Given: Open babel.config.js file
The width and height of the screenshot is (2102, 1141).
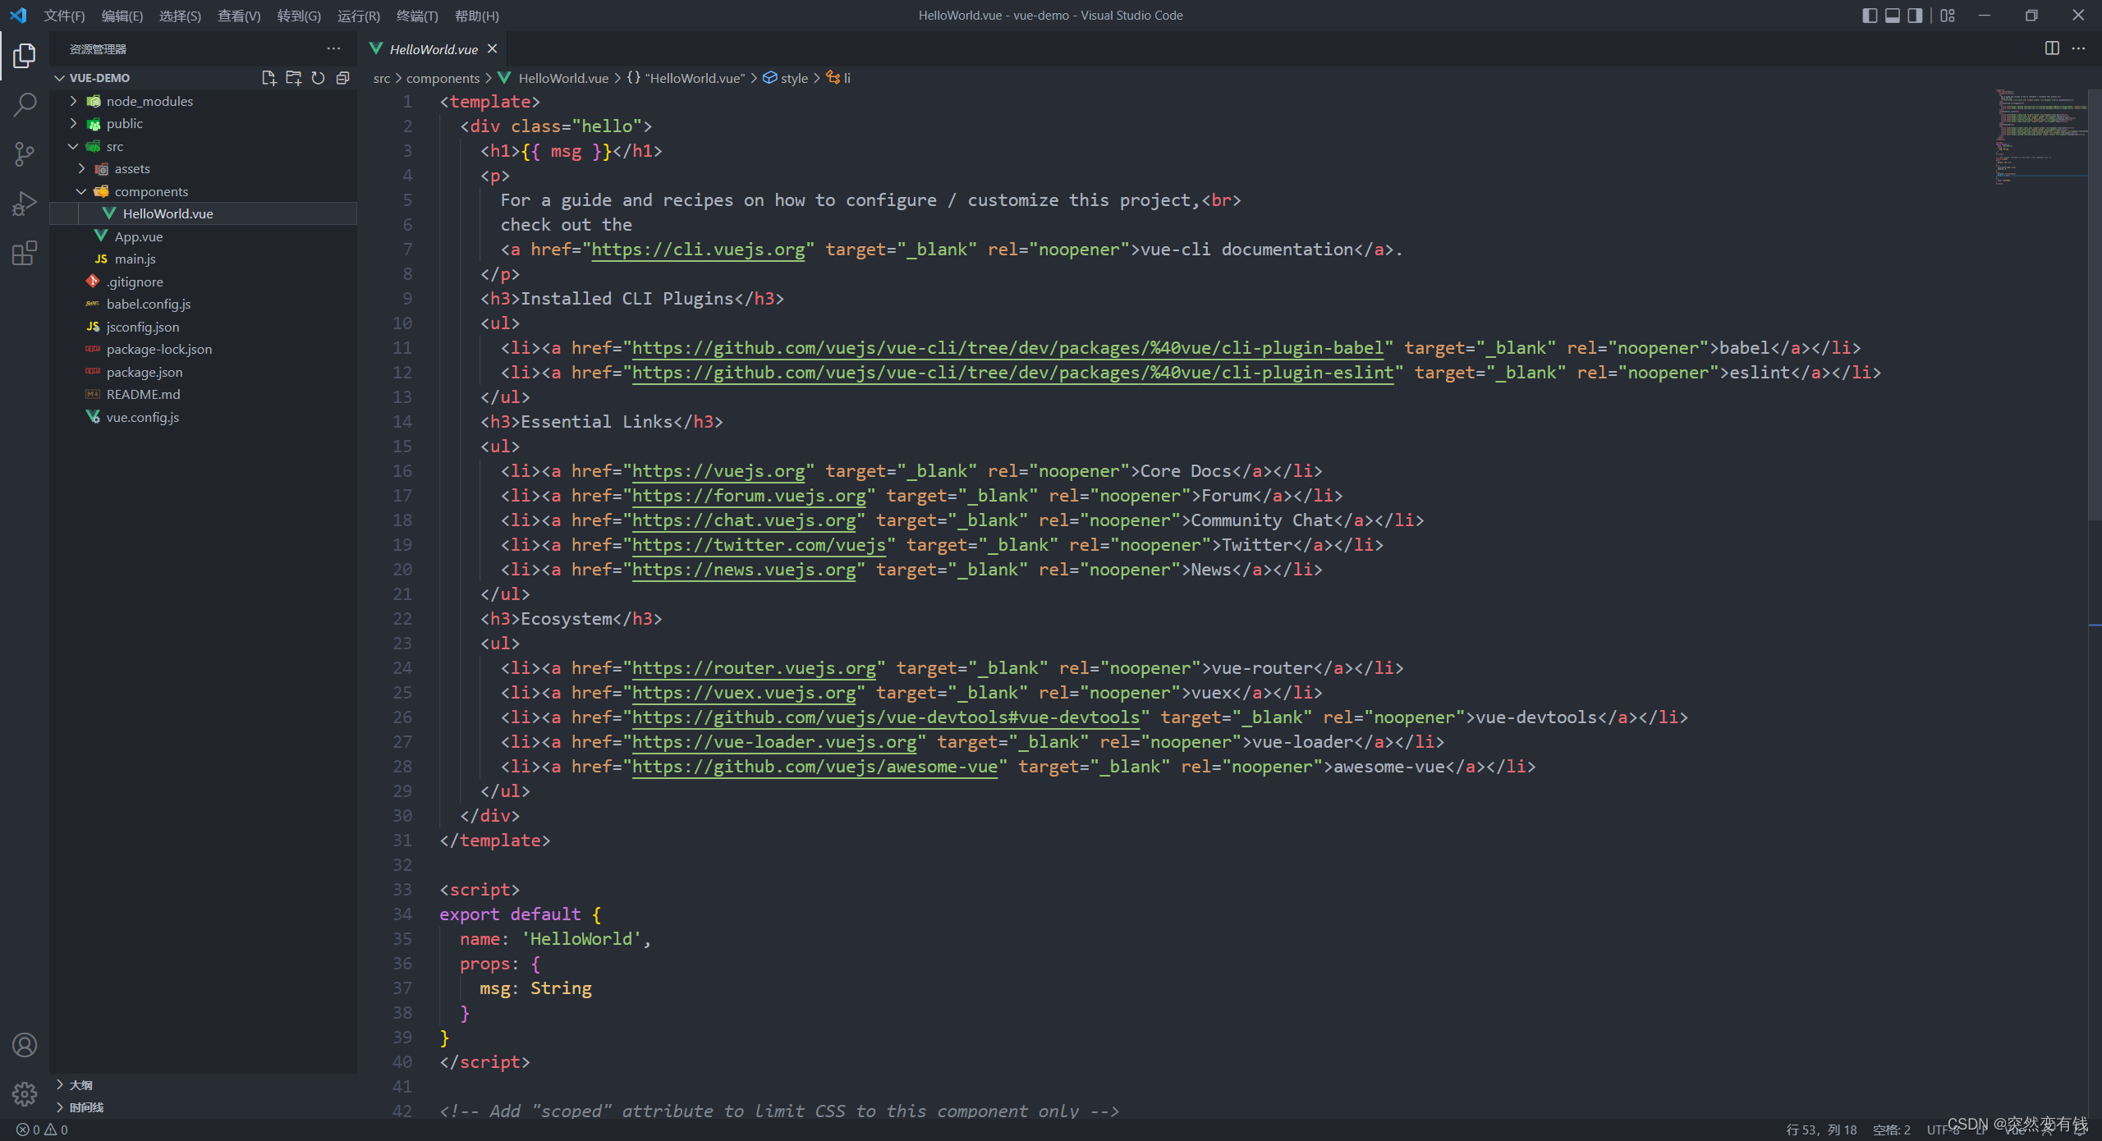Looking at the screenshot, I should [x=204, y=304].
